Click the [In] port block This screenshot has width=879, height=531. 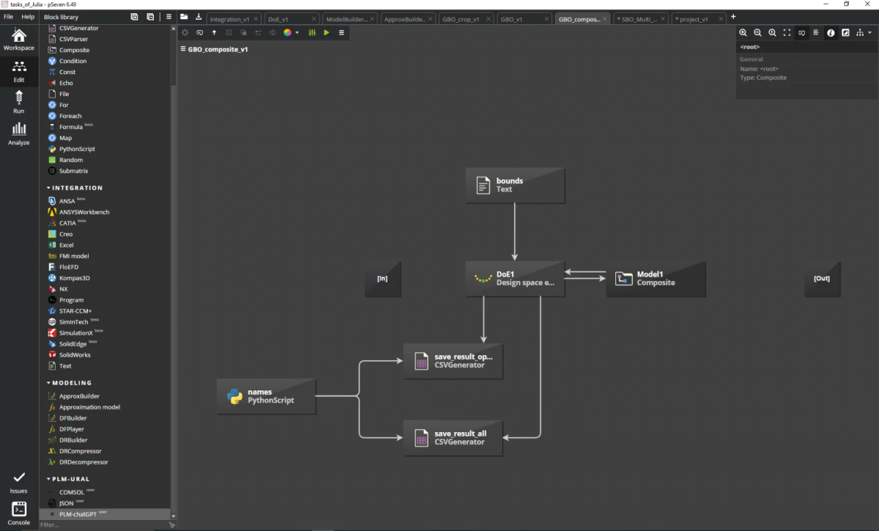pyautogui.click(x=382, y=278)
